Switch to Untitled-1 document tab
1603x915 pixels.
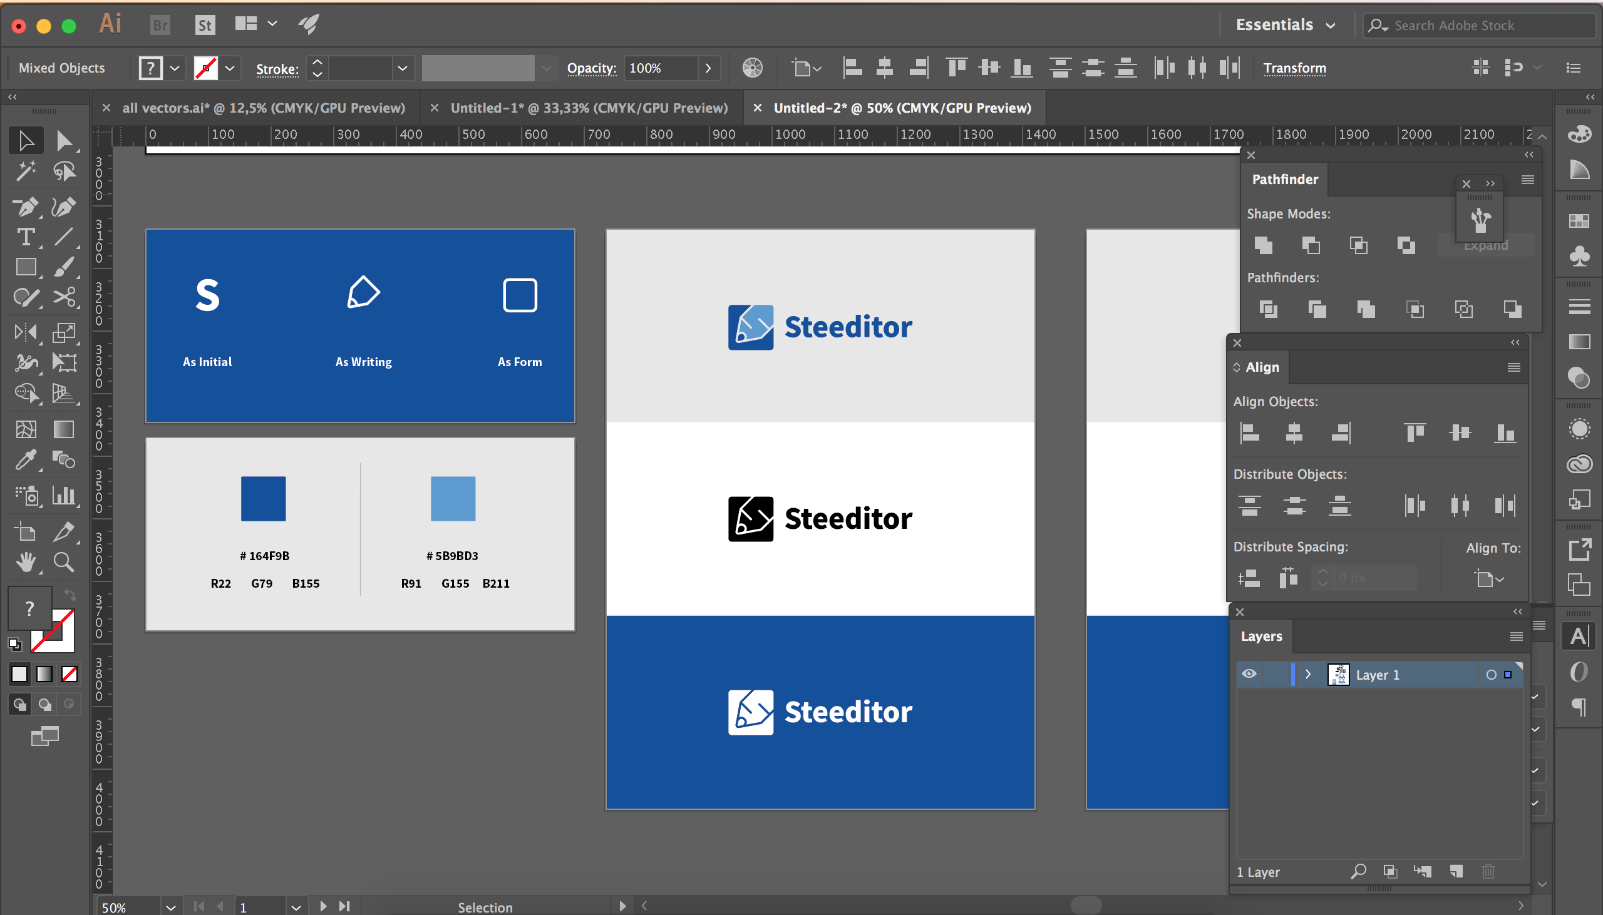(x=589, y=108)
